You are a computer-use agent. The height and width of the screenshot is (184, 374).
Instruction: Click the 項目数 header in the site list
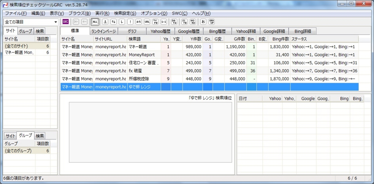point(43,39)
